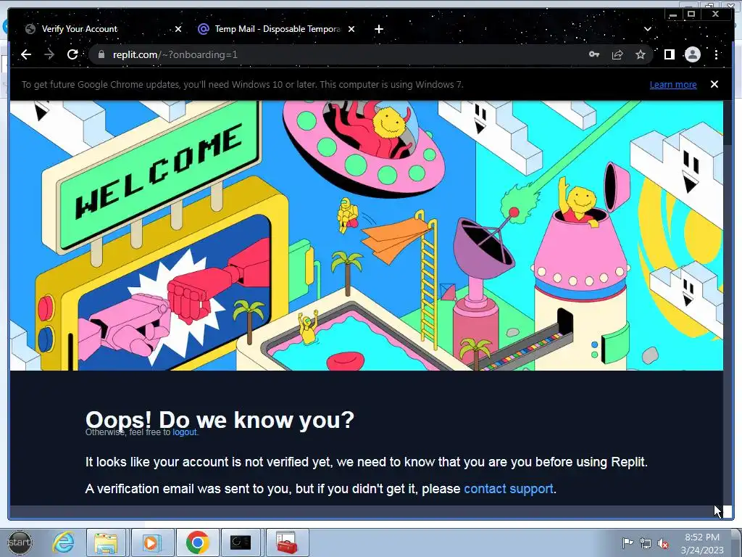742x557 pixels.
Task: Open the network status tray icon
Action: (646, 543)
